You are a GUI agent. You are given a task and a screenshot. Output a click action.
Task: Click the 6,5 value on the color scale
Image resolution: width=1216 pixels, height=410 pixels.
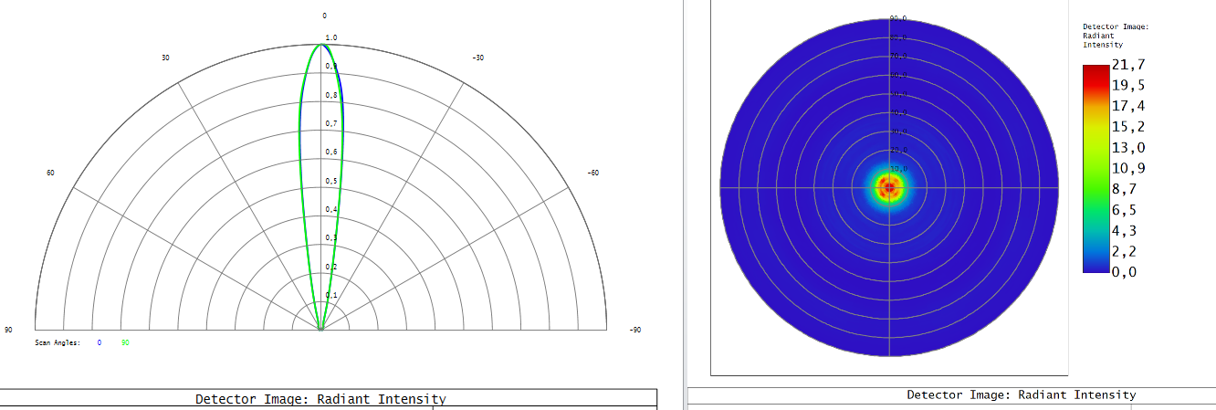click(1125, 209)
